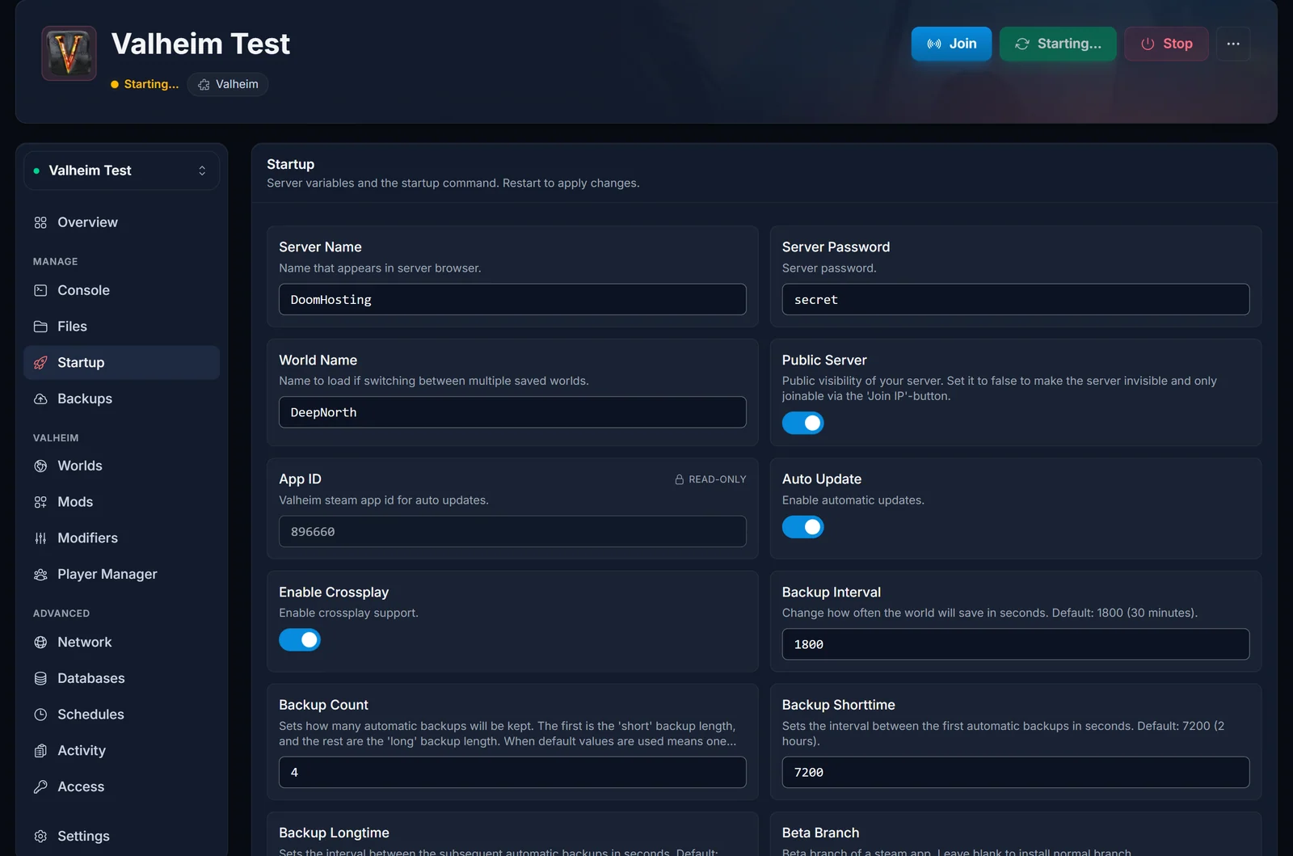Click the refresh icon in Starting button
Viewport: 1293px width, 856px height.
[x=1022, y=44]
